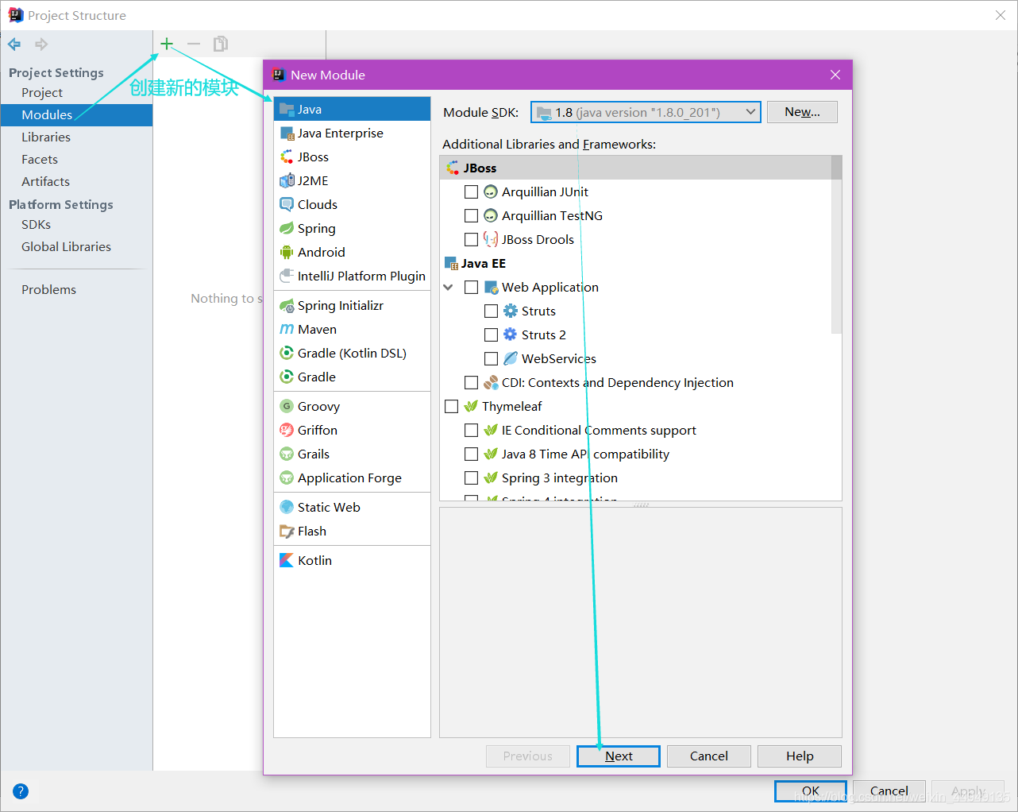Enable the Arquillian JUnit checkbox
This screenshot has height=812, width=1018.
(471, 191)
